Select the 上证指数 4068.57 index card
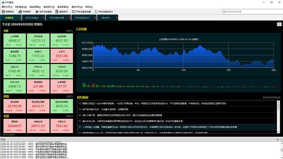Image resolution: width=283 pixels, height=159 pixels. (x=15, y=41)
